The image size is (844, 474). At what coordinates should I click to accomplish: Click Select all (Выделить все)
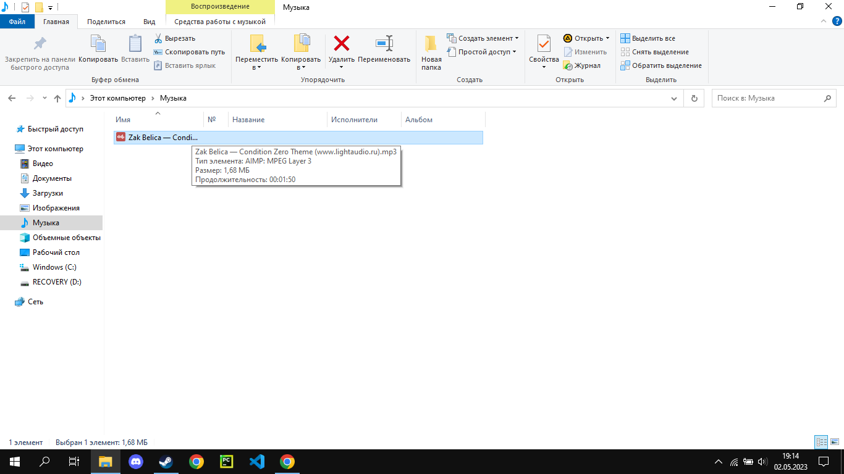point(648,38)
